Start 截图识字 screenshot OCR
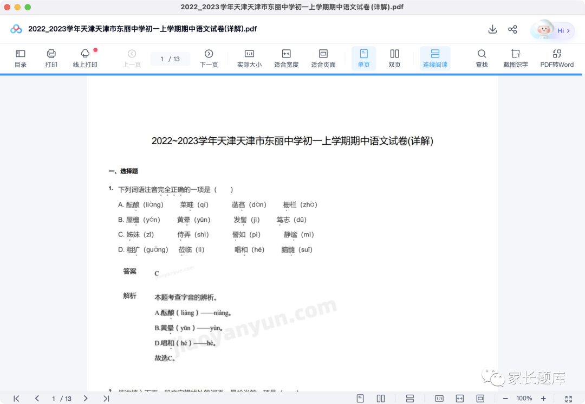 click(x=516, y=59)
